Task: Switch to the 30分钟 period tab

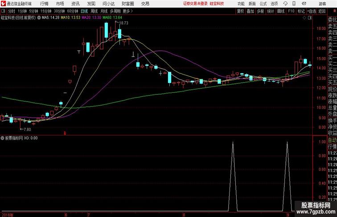Action: (x=59, y=11)
